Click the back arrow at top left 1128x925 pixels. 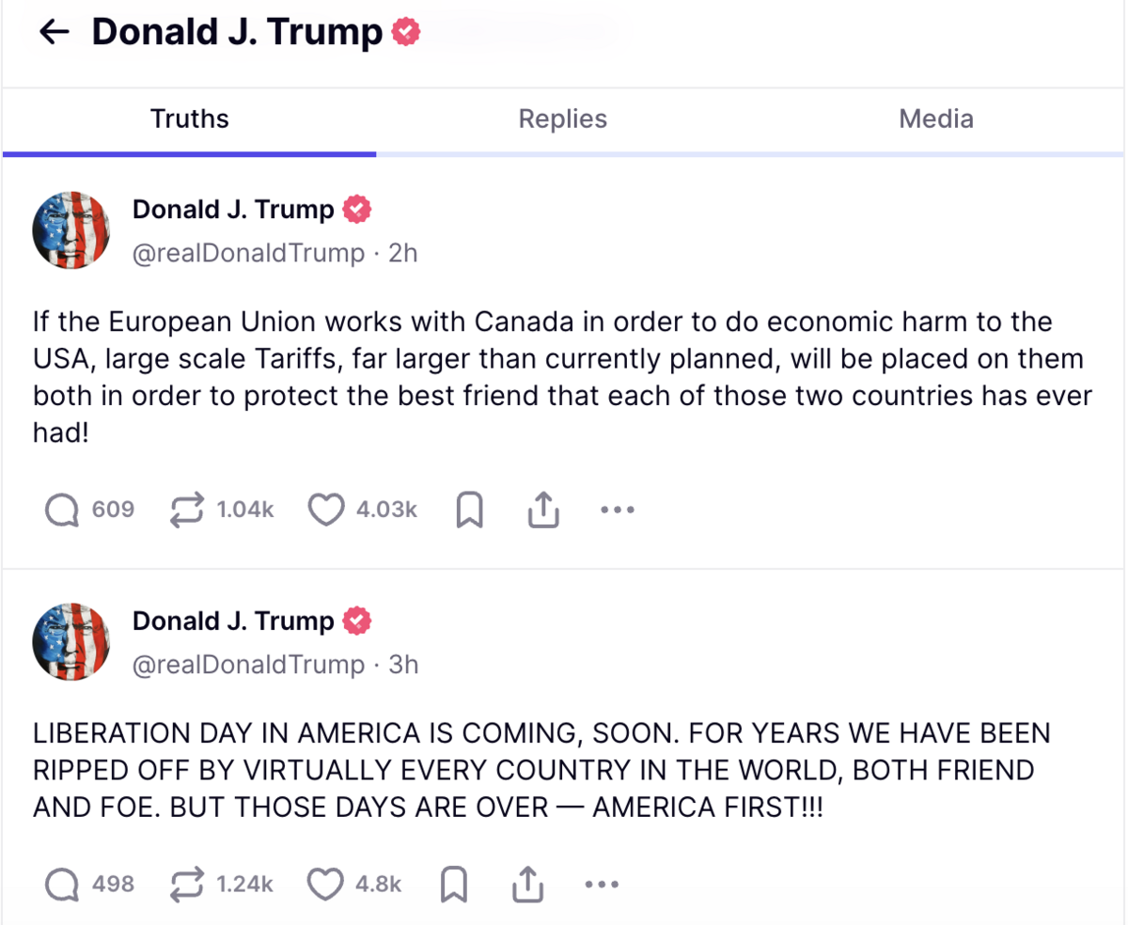pyautogui.click(x=55, y=33)
